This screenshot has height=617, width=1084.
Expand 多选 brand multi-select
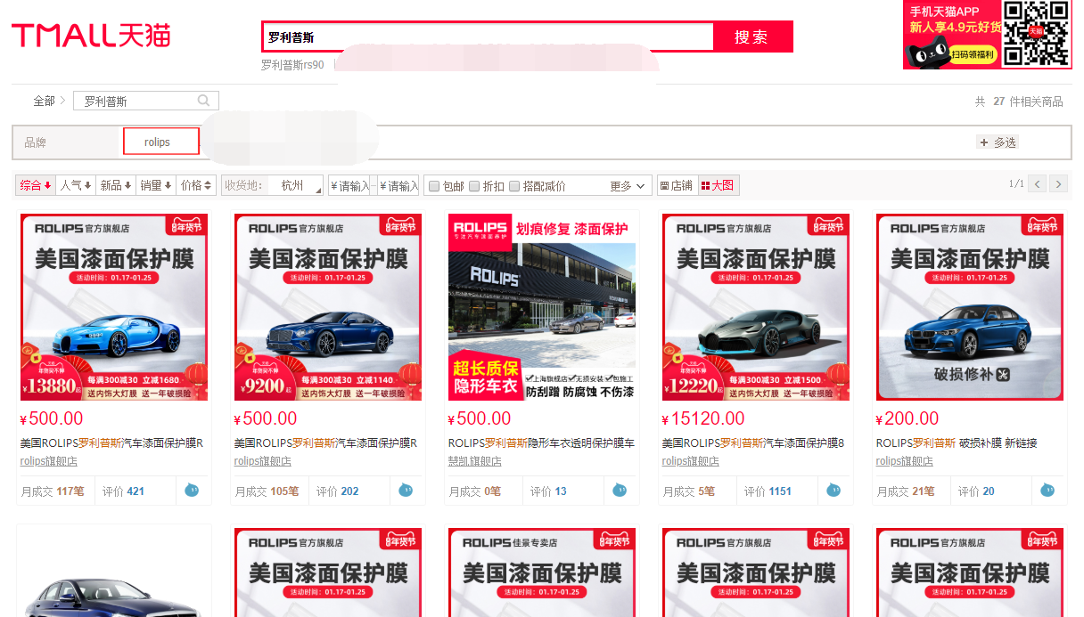click(998, 142)
